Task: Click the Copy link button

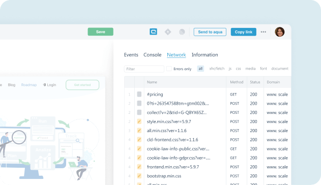Action: point(243,32)
